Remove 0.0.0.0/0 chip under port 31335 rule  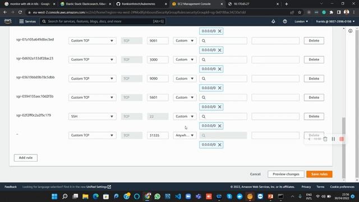point(219,145)
